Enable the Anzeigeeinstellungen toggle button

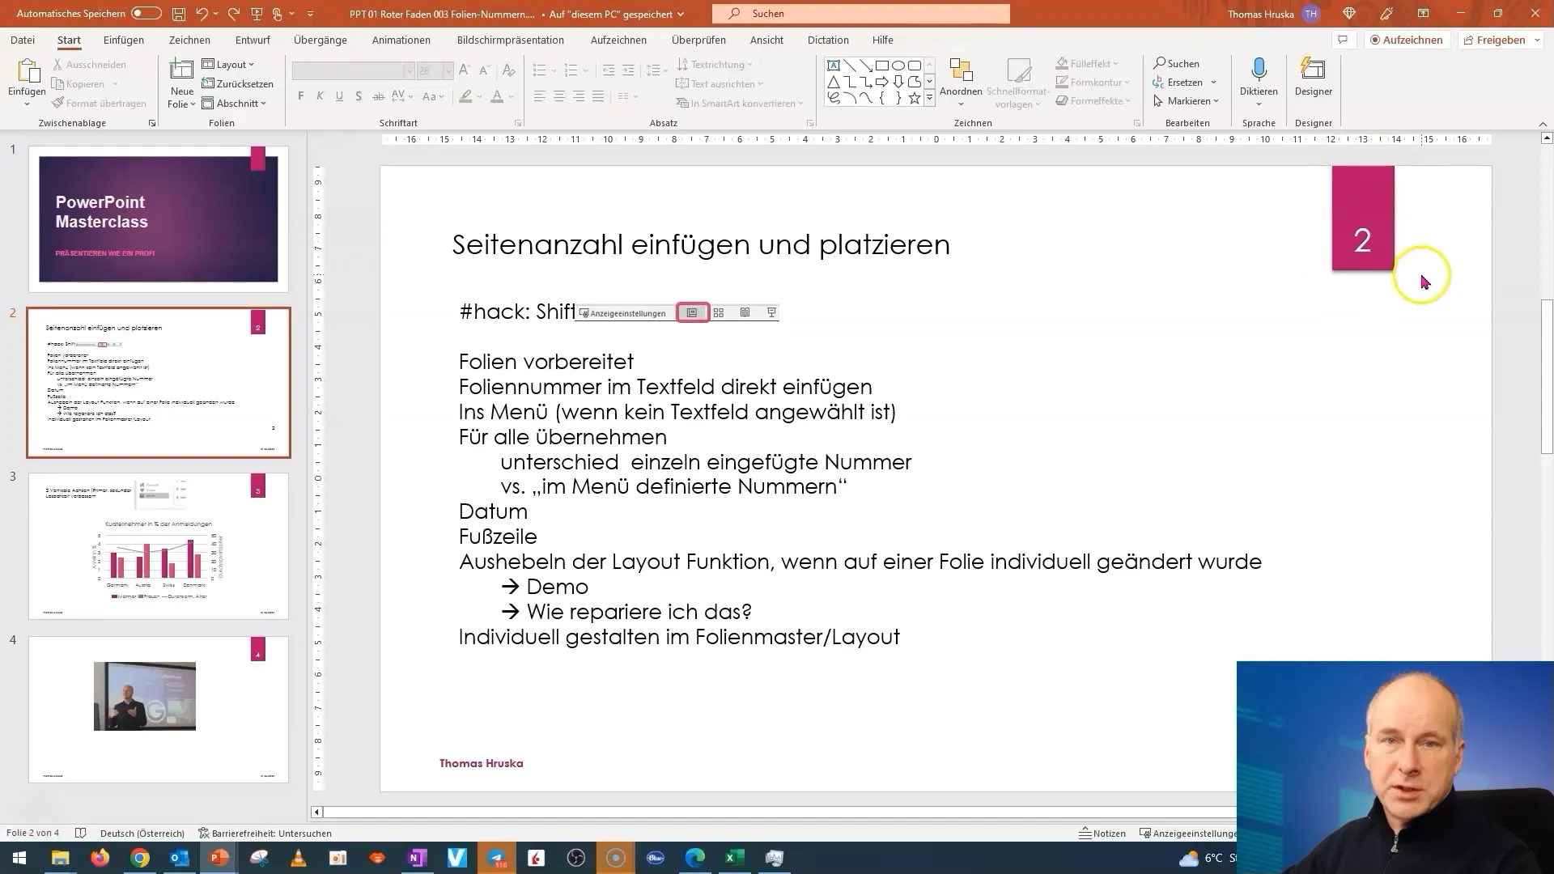(x=621, y=312)
